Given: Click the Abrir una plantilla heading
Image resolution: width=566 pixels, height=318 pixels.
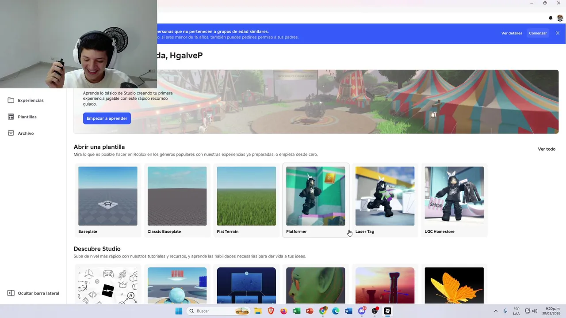Looking at the screenshot, I should [x=99, y=147].
